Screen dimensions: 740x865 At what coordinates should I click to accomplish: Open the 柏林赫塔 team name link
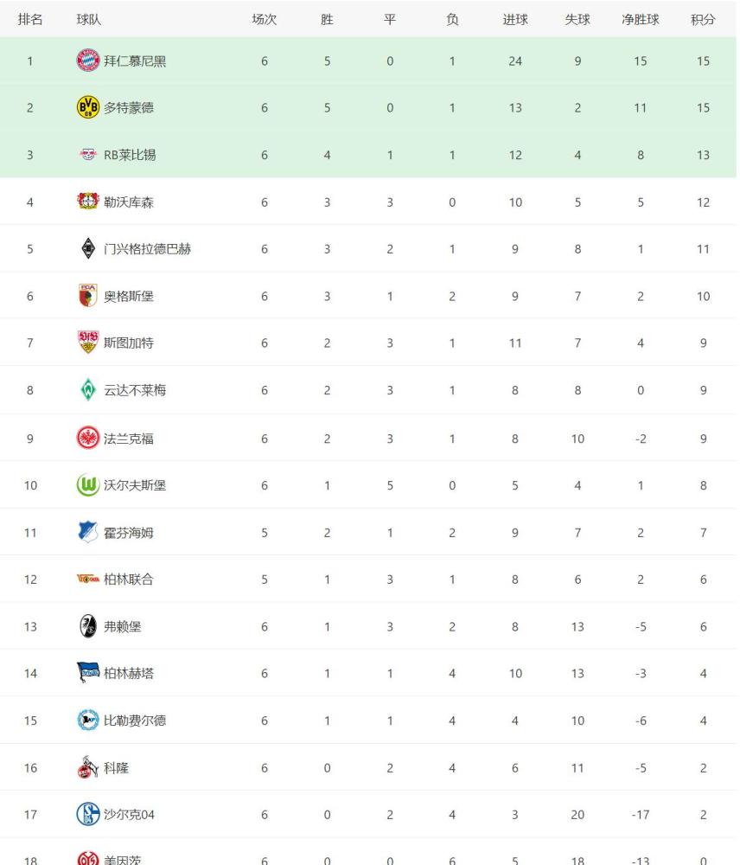129,673
